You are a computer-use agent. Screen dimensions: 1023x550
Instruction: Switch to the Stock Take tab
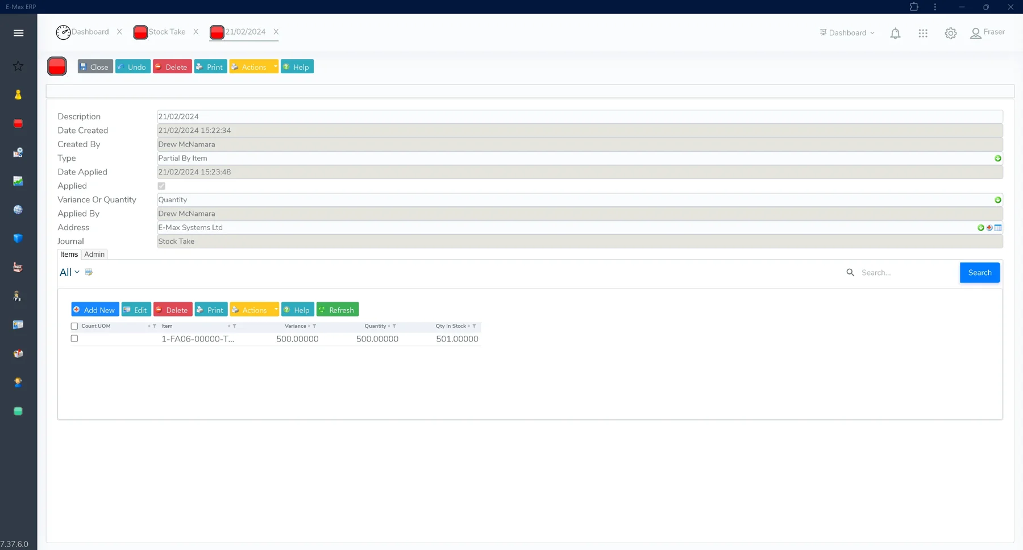(160, 32)
